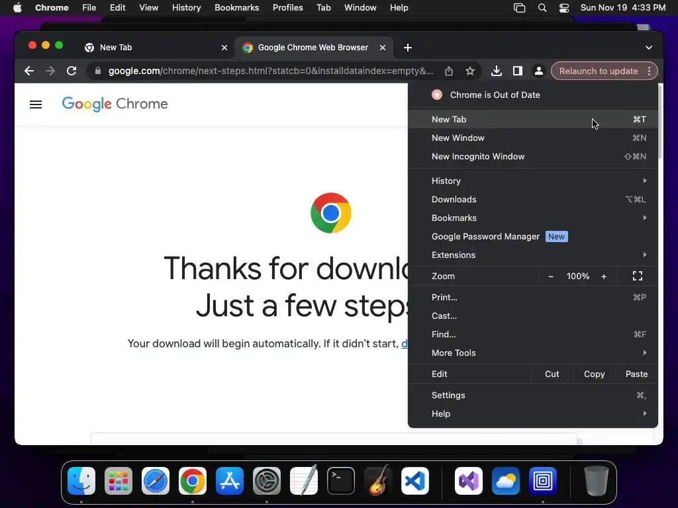Close the Google Chrome Web Browser tab

383,48
